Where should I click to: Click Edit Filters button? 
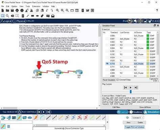[x=116, y=107]
